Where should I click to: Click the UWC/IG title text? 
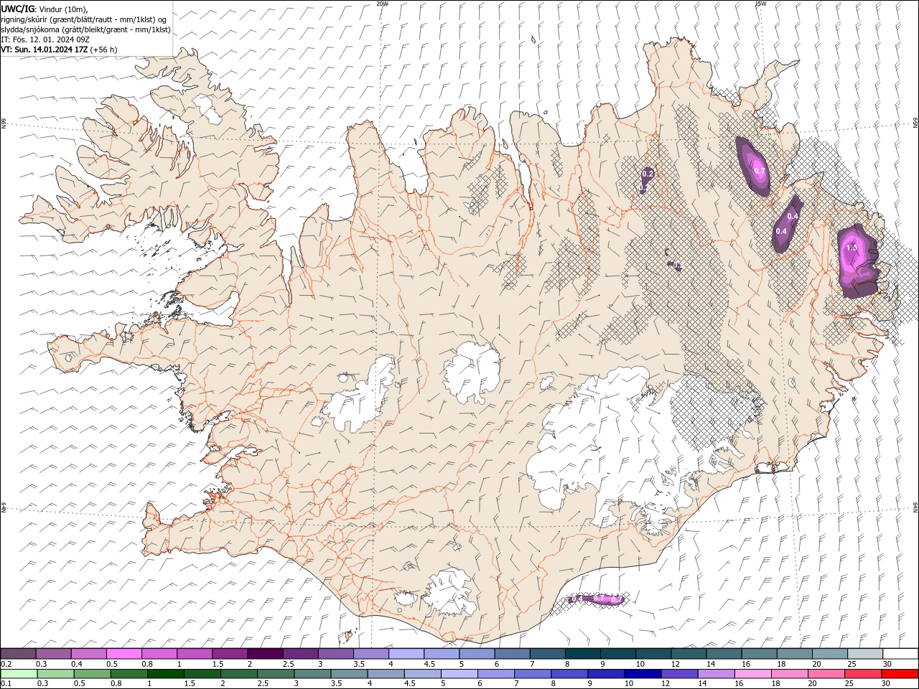click(18, 9)
